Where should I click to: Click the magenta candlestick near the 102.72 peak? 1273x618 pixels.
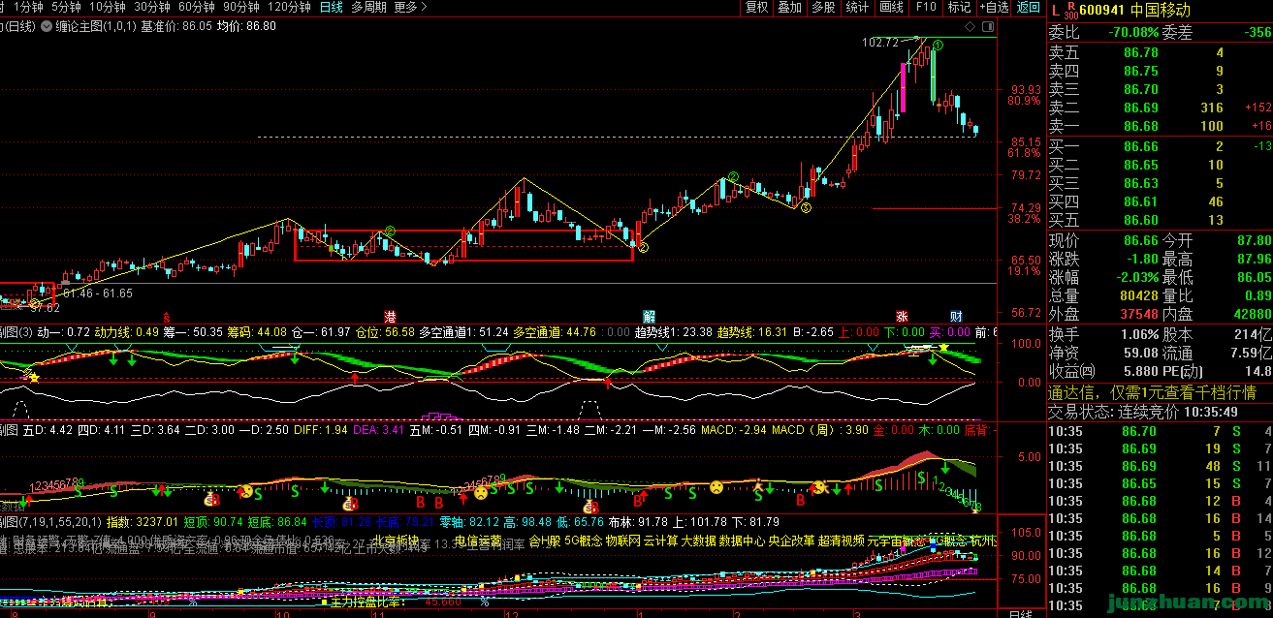click(904, 87)
